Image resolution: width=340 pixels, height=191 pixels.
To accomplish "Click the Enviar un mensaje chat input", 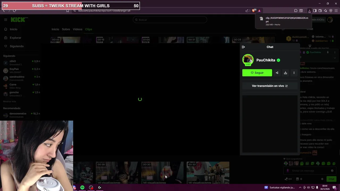I will 309,171.
